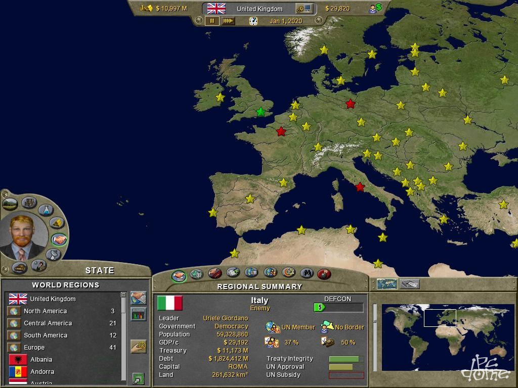Open the Production department factory icon
This screenshot has width=518, height=388.
pyautogui.click(x=29, y=203)
